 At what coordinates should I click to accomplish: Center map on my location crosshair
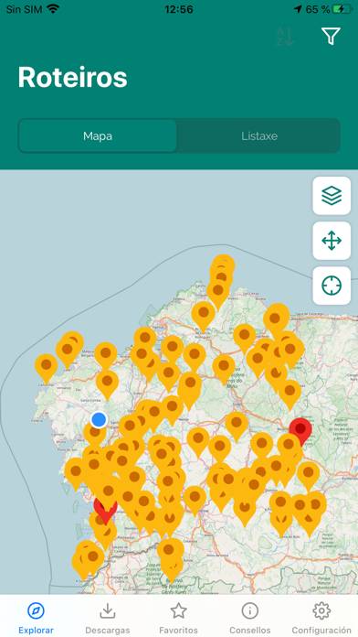(332, 286)
